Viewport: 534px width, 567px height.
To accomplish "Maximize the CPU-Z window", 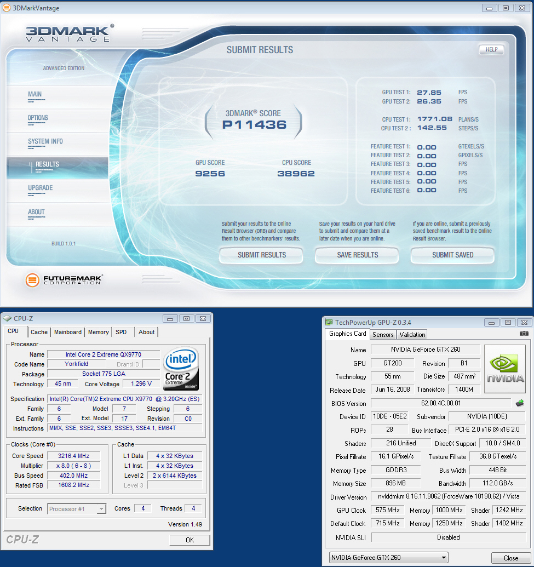I will tap(187, 319).
